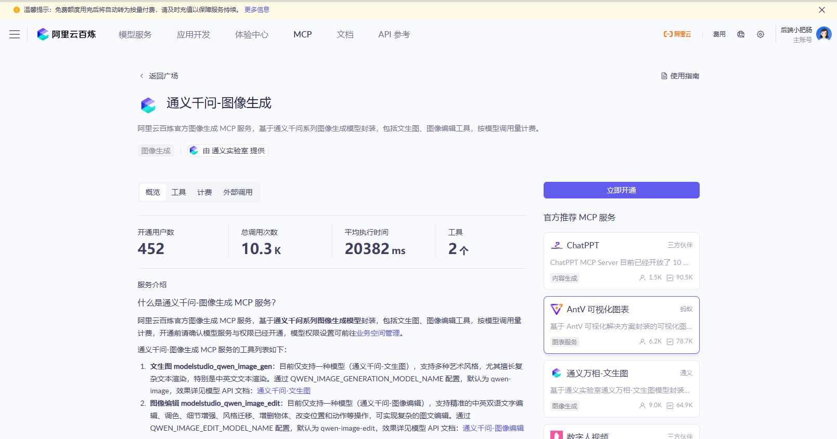Click the 阿里云百炼 logo
The image size is (837, 439).
(67, 34)
